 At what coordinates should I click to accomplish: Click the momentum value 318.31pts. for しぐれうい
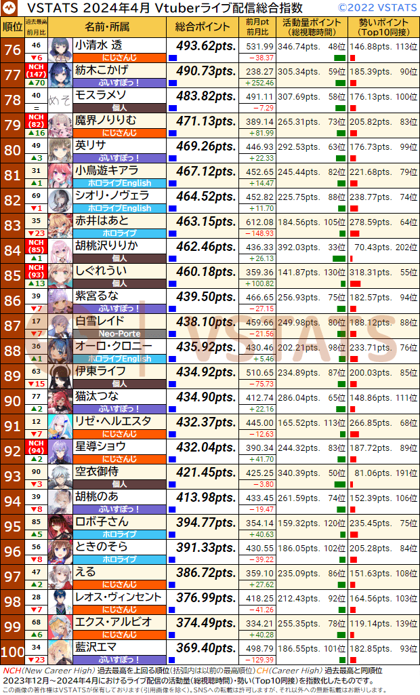pyautogui.click(x=371, y=273)
